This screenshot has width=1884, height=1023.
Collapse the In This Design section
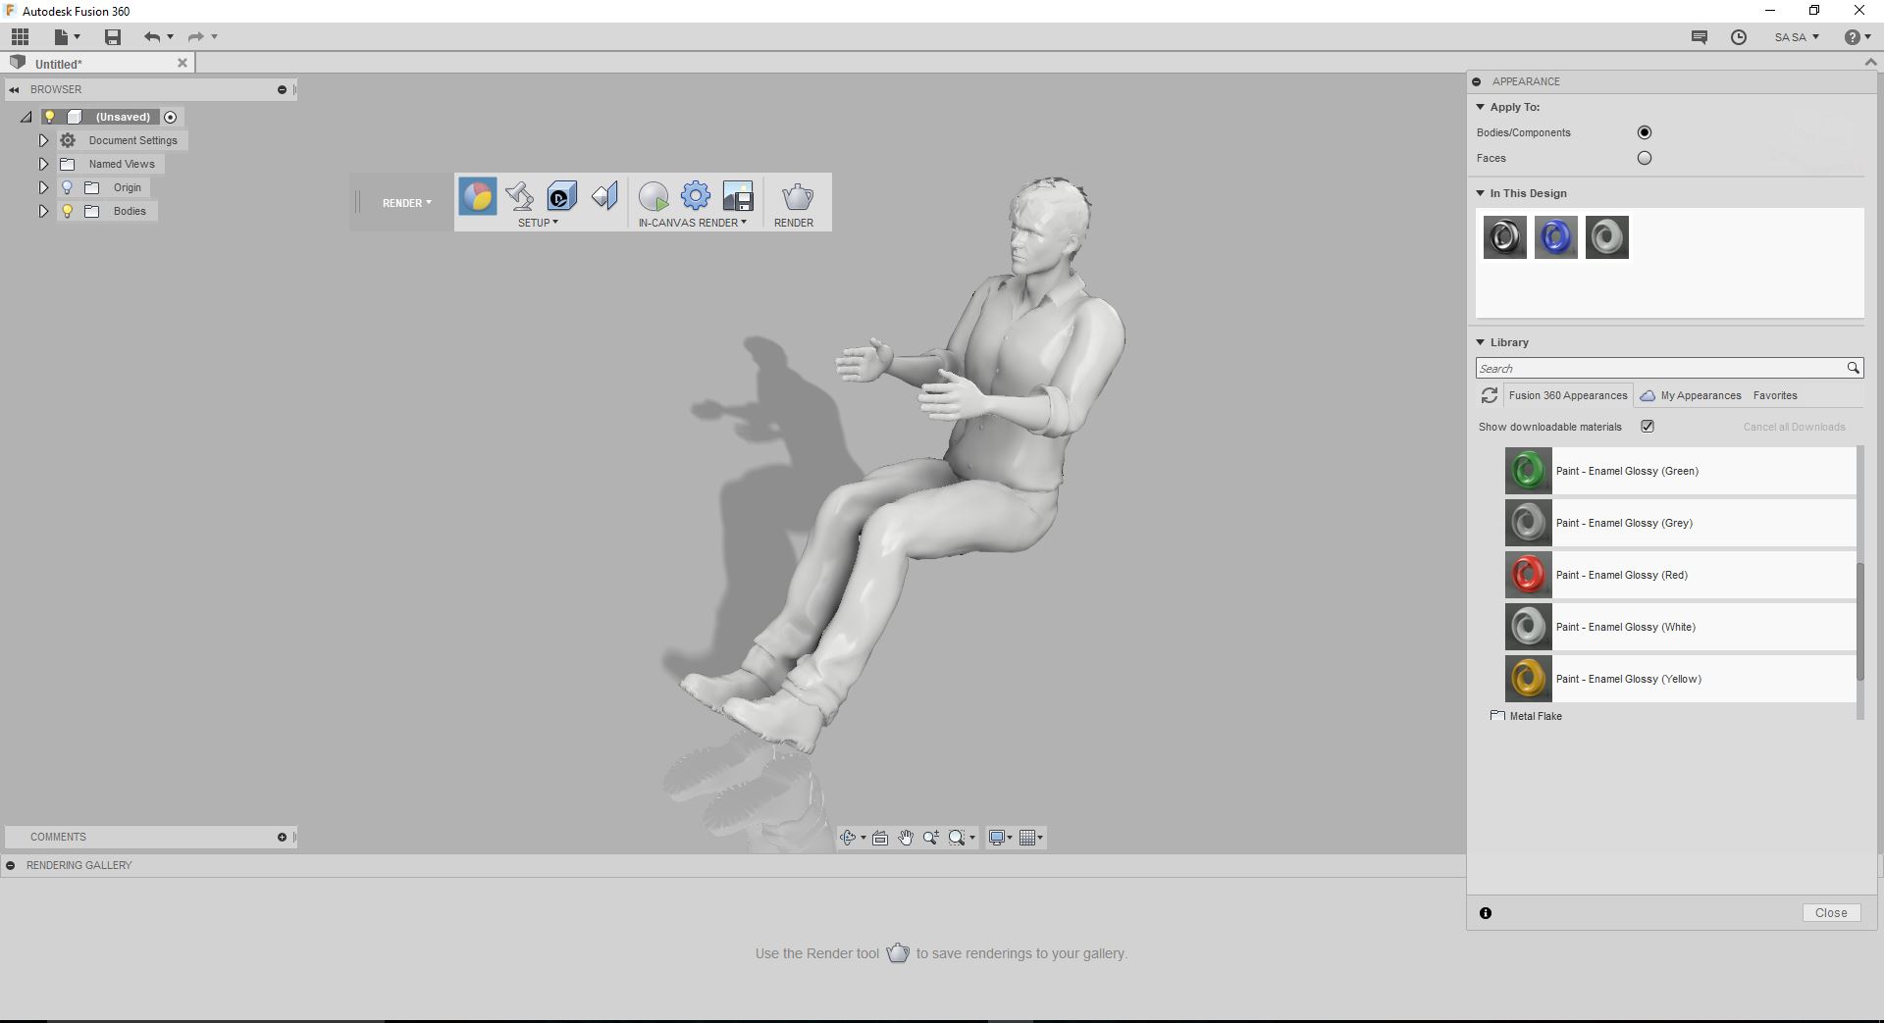(x=1481, y=193)
